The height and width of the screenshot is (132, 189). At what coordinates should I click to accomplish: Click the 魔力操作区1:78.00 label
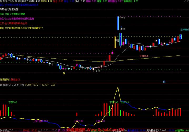click(x=156, y=130)
